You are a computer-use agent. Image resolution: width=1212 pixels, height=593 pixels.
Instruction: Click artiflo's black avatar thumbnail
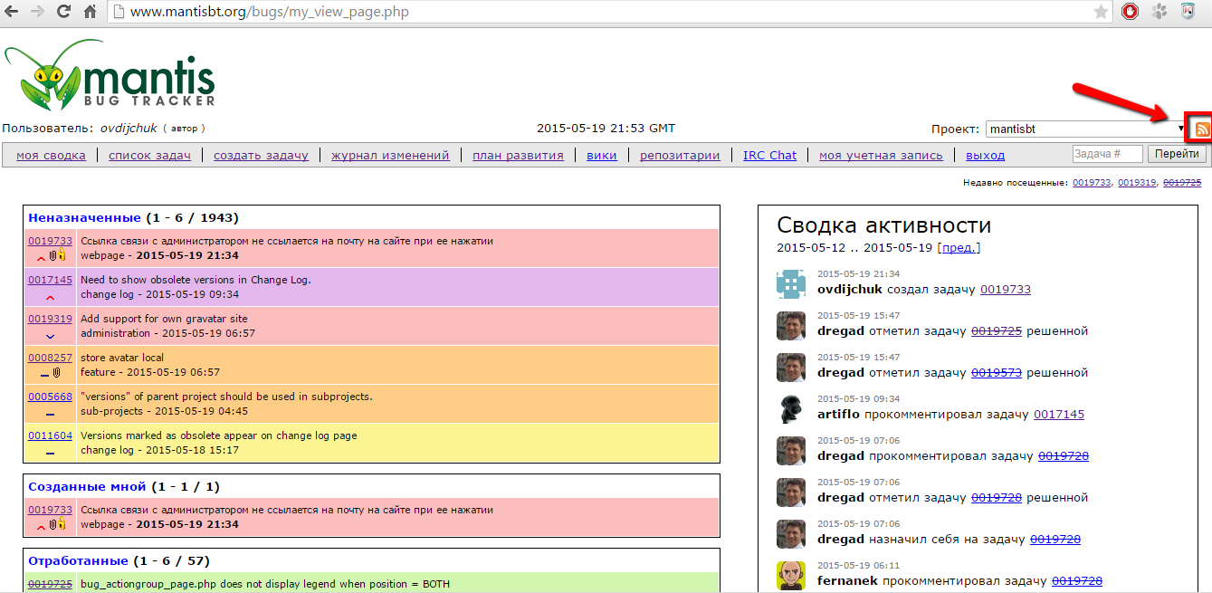[791, 409]
